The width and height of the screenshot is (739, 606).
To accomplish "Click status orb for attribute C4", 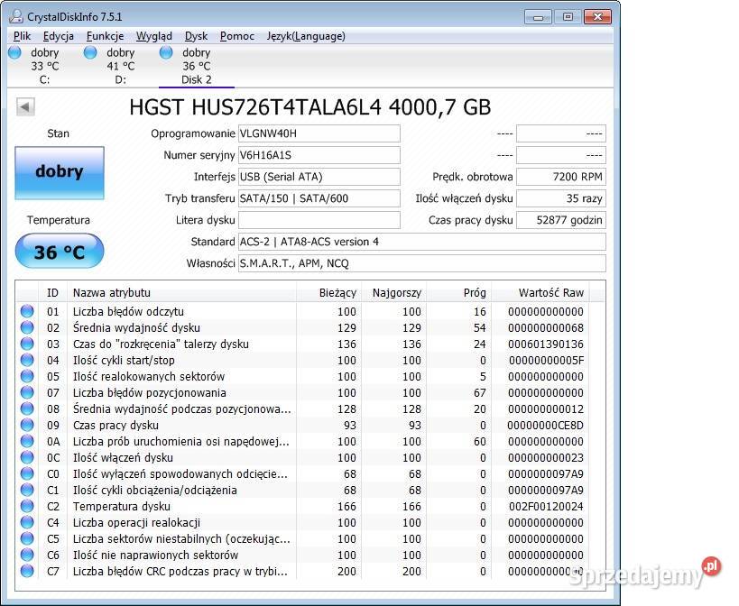I will coord(27,522).
